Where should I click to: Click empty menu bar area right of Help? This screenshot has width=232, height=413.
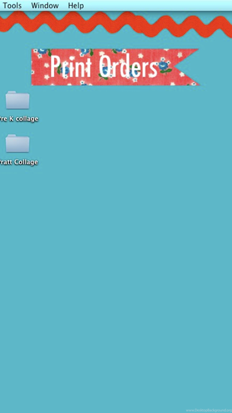(158, 6)
